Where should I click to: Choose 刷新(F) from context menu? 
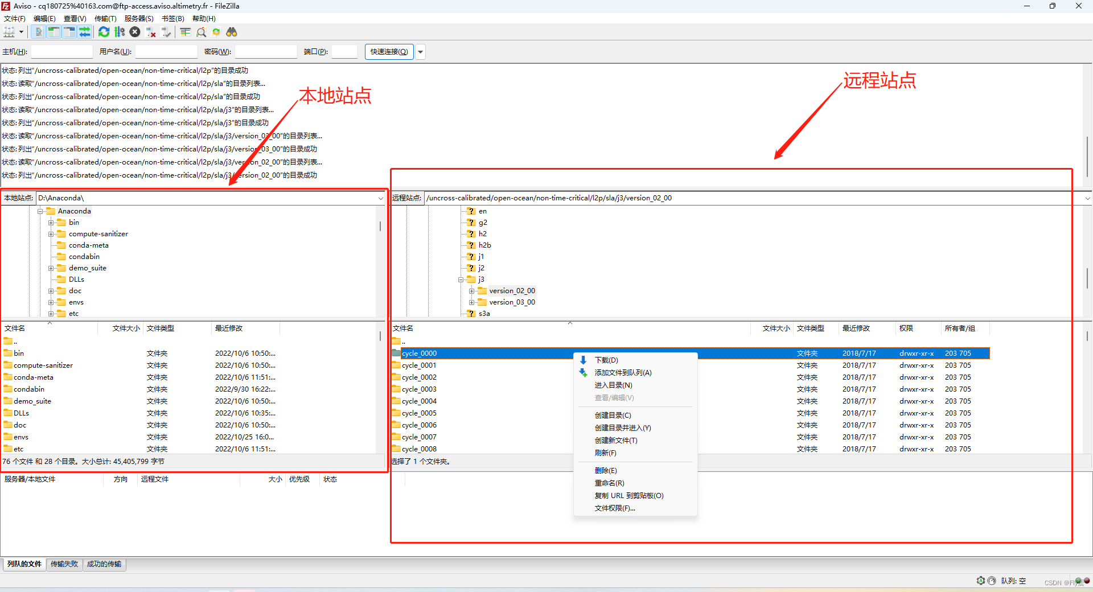(x=635, y=453)
